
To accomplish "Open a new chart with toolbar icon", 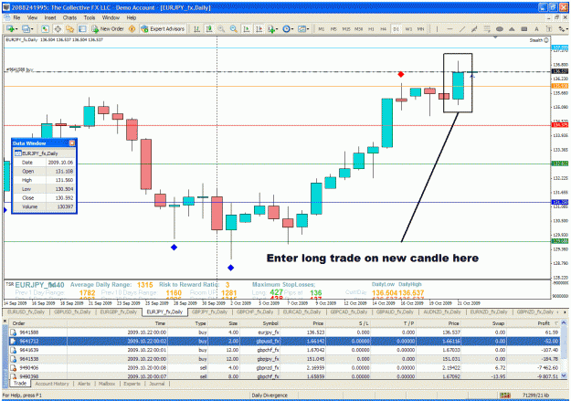I will (x=10, y=28).
